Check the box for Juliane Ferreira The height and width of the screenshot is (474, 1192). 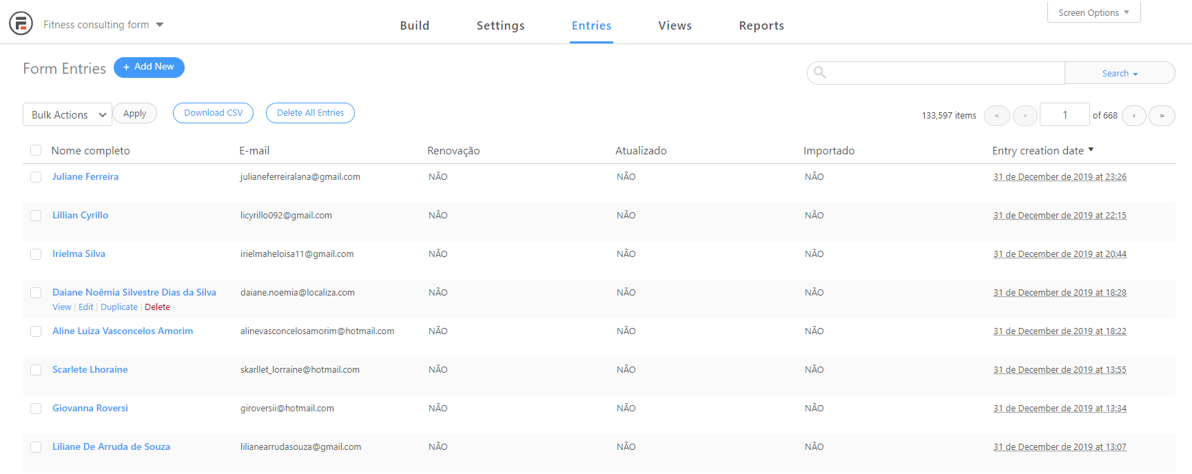[x=36, y=177]
